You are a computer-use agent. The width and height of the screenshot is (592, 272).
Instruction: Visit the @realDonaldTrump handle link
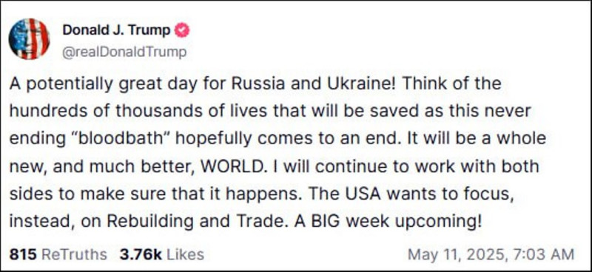tap(124, 52)
